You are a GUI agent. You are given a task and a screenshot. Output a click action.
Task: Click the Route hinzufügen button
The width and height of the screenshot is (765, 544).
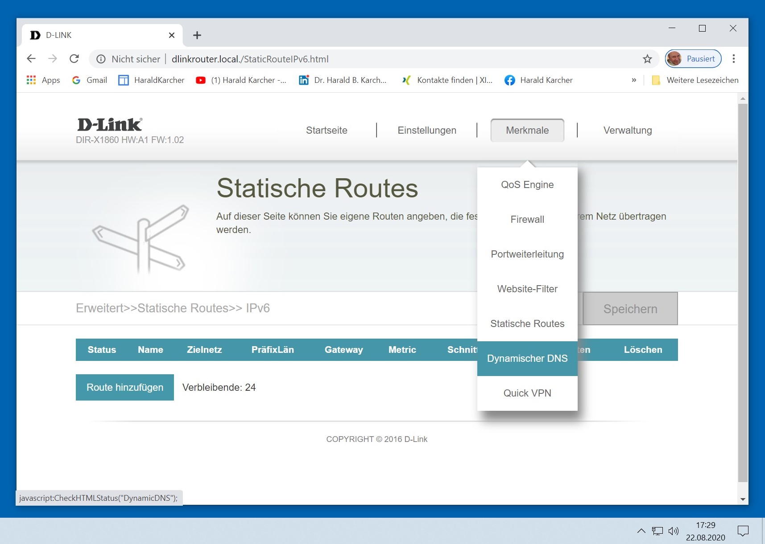pyautogui.click(x=125, y=387)
